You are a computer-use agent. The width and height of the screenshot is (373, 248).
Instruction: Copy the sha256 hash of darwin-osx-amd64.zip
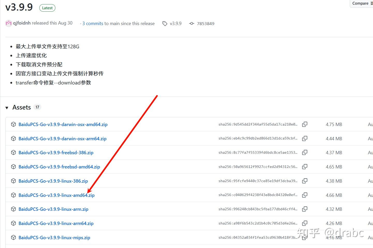point(305,124)
